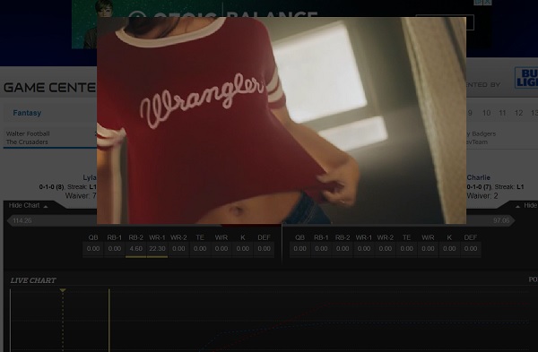Click the right Hide chart arrow icon

517,206
